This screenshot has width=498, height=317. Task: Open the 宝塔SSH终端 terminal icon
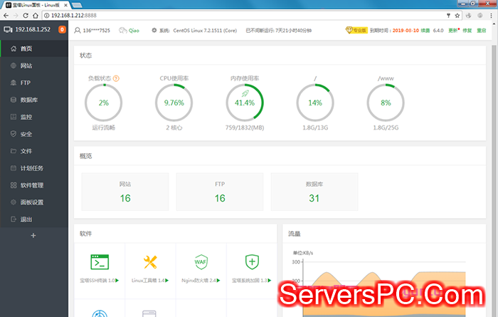point(99,262)
